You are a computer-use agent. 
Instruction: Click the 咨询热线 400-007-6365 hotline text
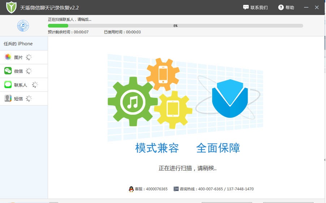pos(216,189)
